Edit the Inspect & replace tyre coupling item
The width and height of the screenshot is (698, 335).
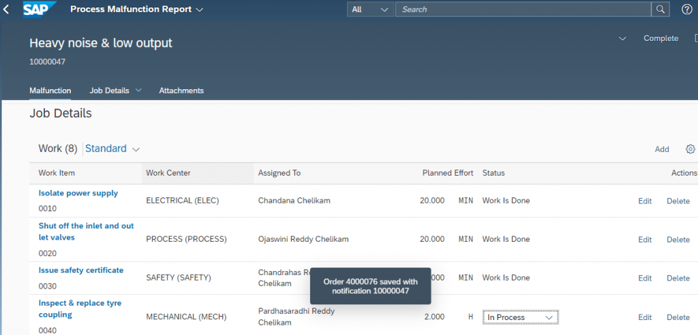[645, 317]
